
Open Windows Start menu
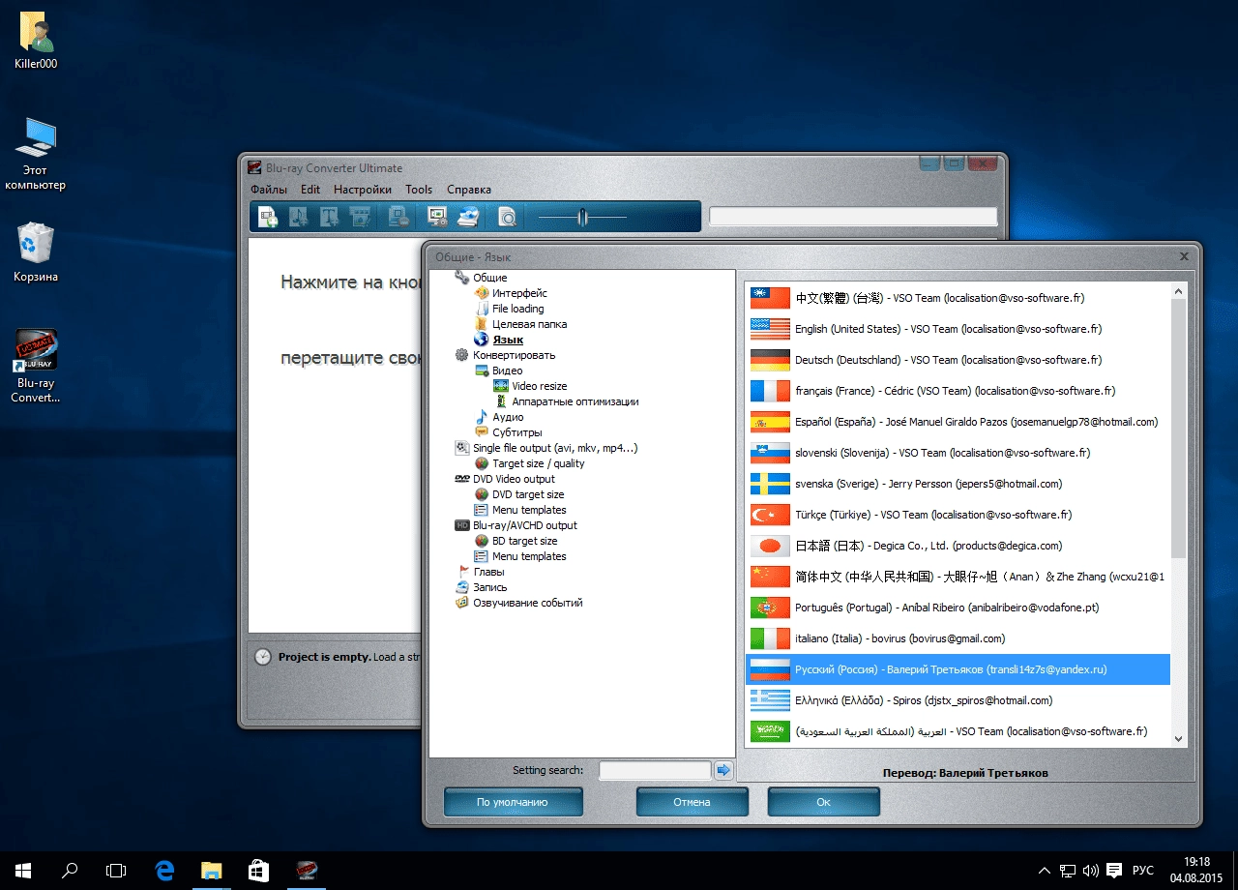coord(23,871)
